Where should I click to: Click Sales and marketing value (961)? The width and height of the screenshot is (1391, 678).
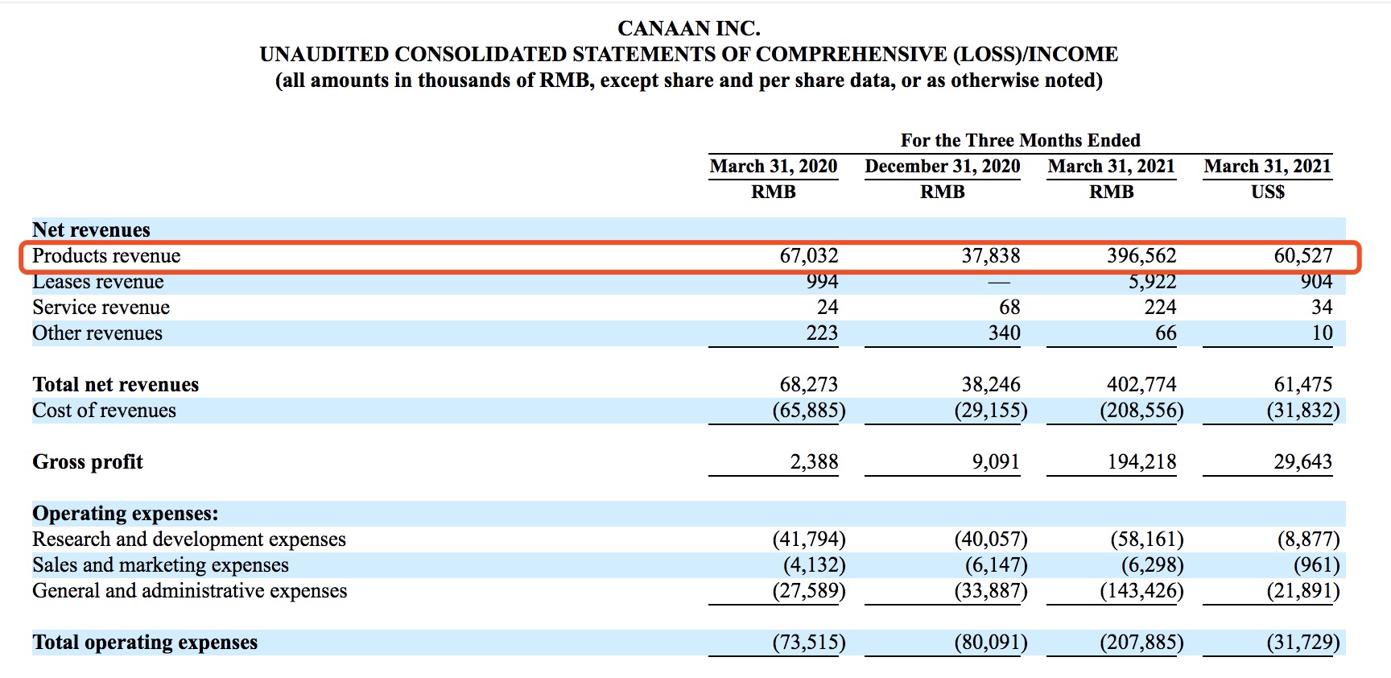[x=1316, y=565]
